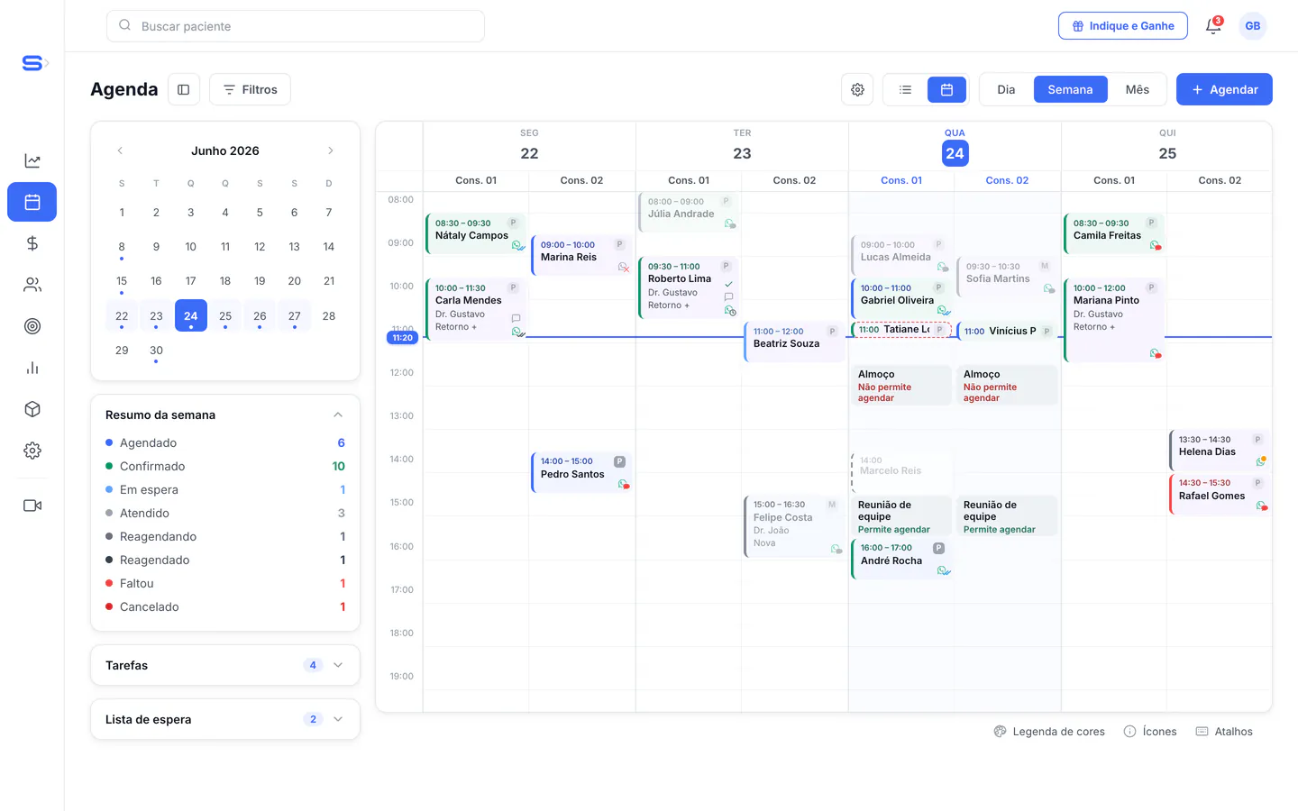
Task: Open the Almoço block in Cons. 01
Action: click(x=901, y=385)
